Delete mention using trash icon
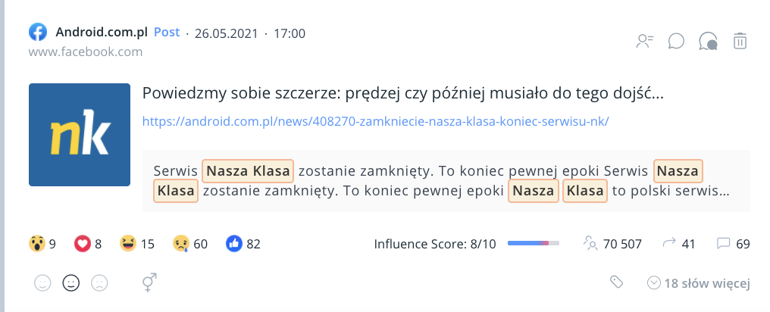Screen dimensions: 770x312 [x=740, y=41]
